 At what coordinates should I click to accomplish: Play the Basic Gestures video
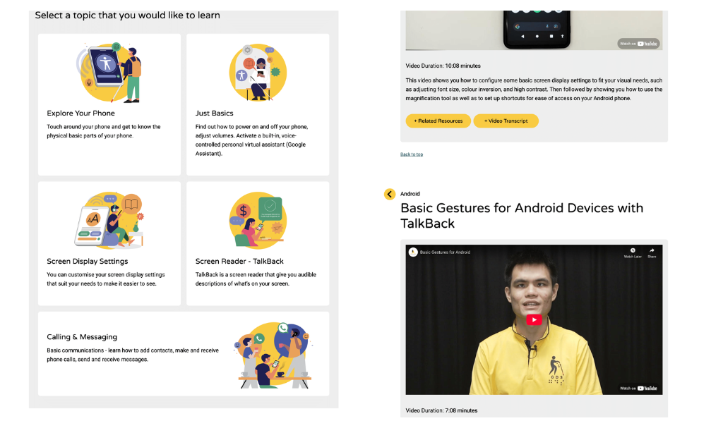[534, 319]
